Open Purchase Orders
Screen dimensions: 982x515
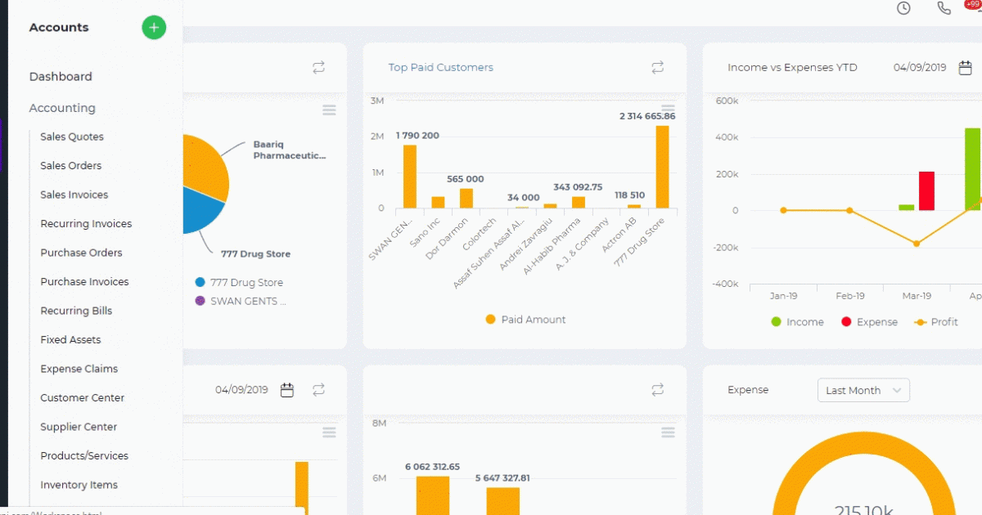82,253
